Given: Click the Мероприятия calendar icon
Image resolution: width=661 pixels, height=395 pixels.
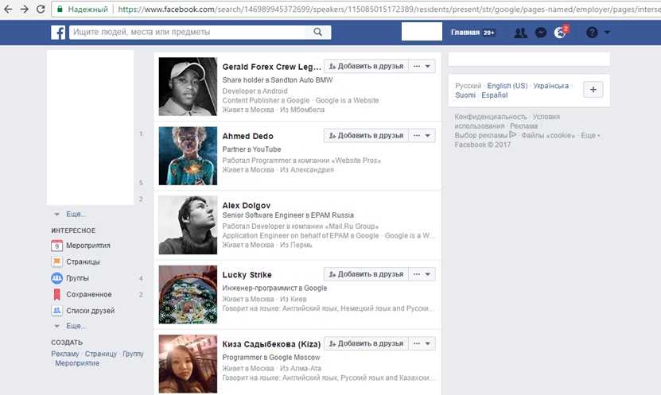Looking at the screenshot, I should (57, 246).
